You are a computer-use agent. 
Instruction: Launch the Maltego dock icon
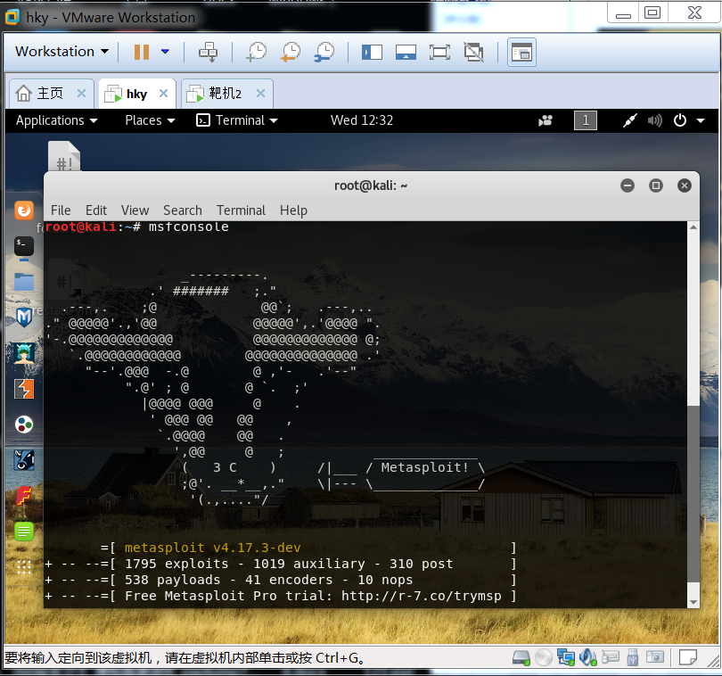(x=24, y=460)
